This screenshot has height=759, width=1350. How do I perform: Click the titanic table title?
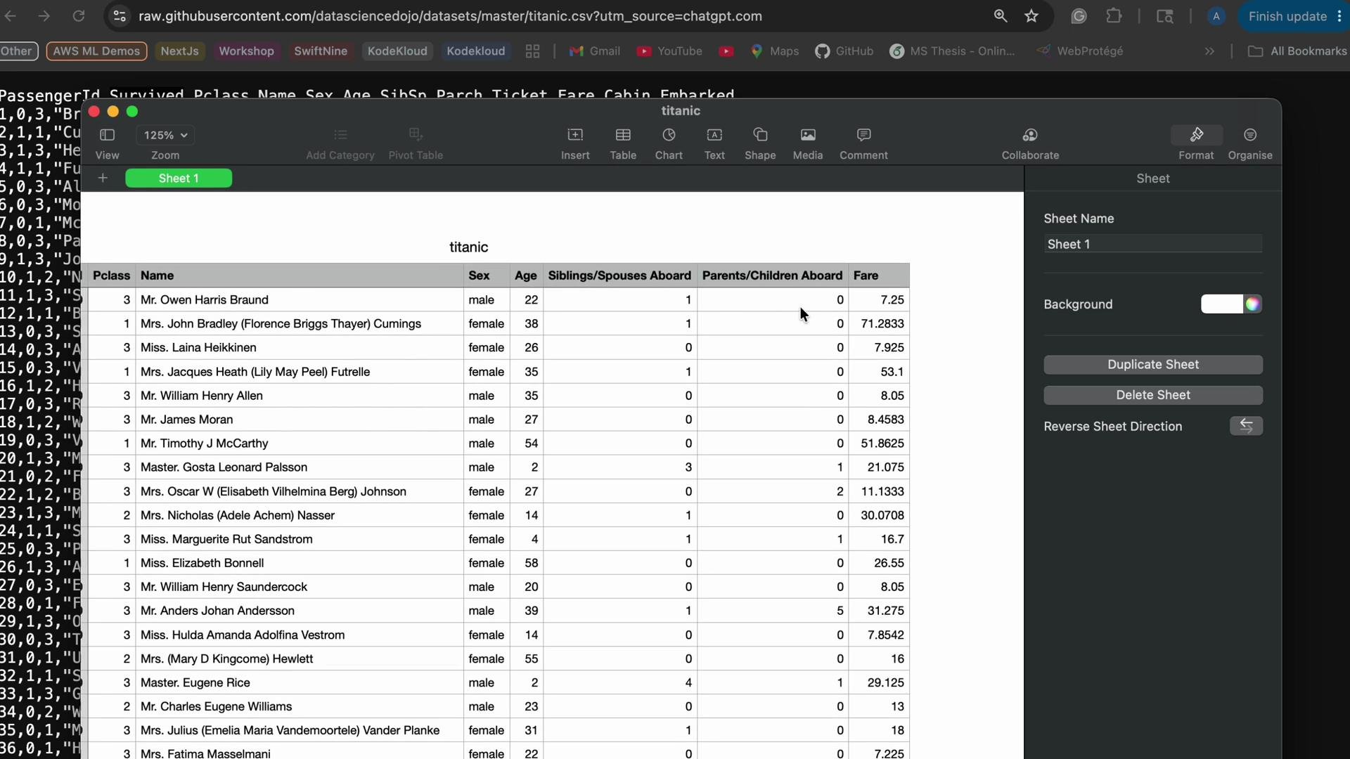pyautogui.click(x=468, y=247)
